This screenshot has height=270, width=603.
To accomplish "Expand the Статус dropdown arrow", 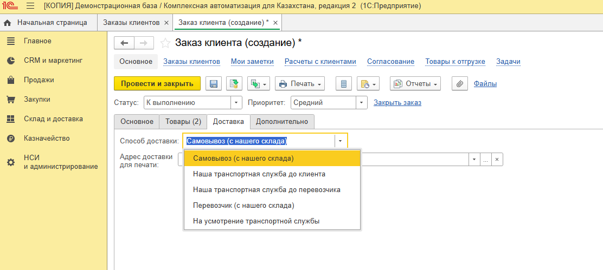I will (x=236, y=103).
